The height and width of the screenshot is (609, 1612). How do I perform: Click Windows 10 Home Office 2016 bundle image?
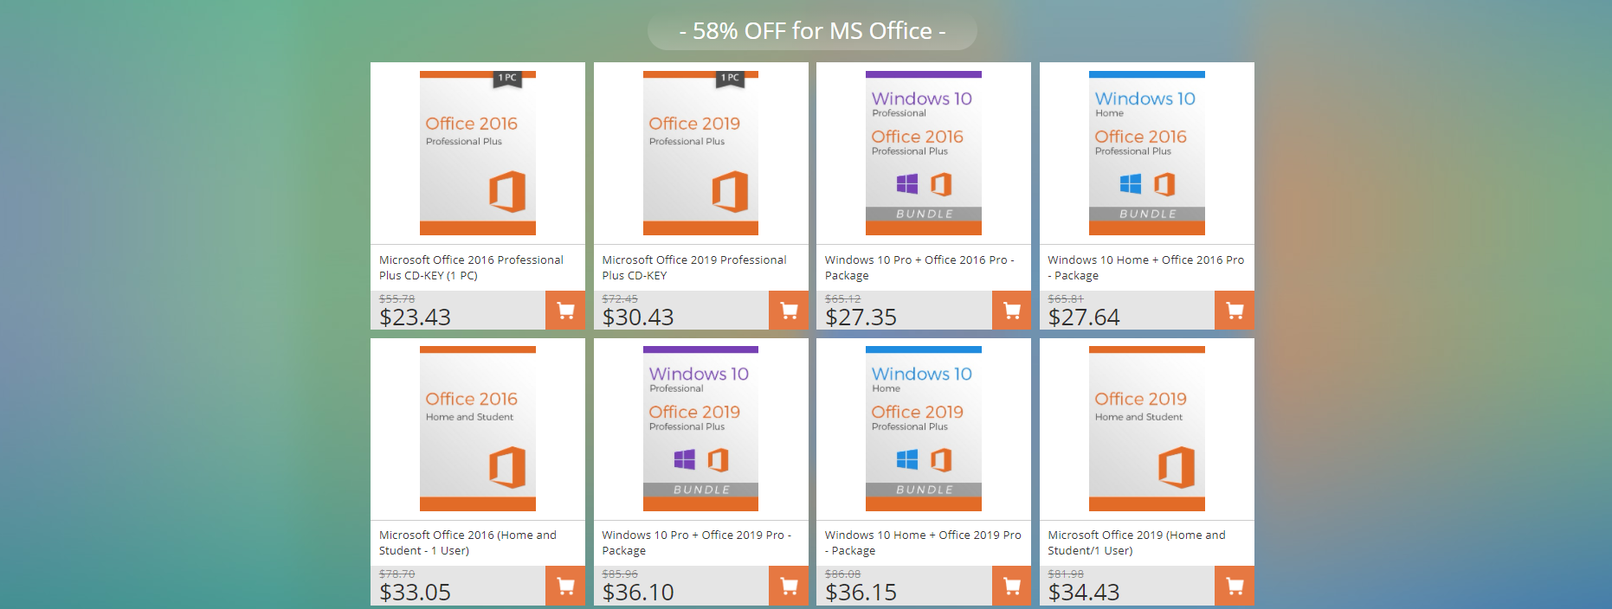[x=1146, y=153]
